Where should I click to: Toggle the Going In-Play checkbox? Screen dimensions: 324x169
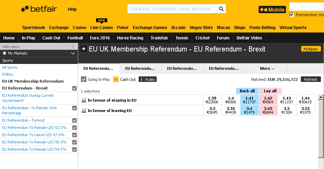84,79
